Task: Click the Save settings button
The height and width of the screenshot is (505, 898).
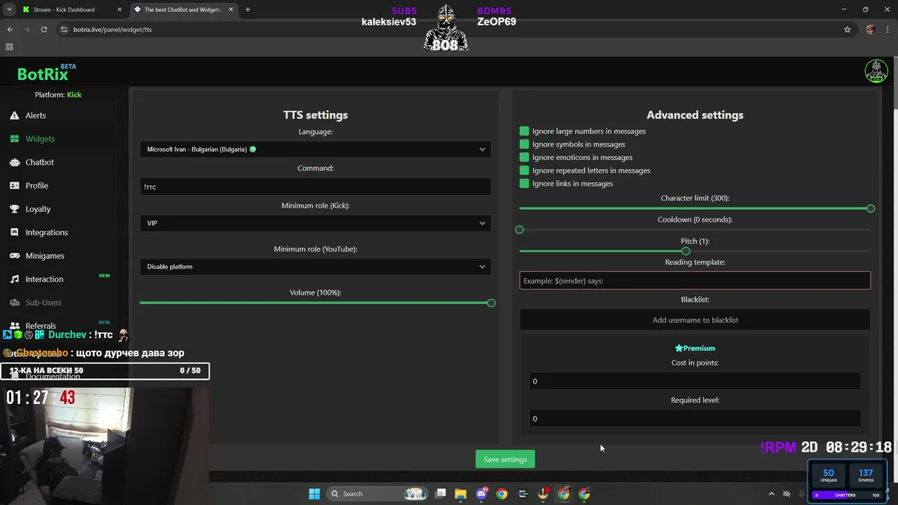Action: coord(505,459)
